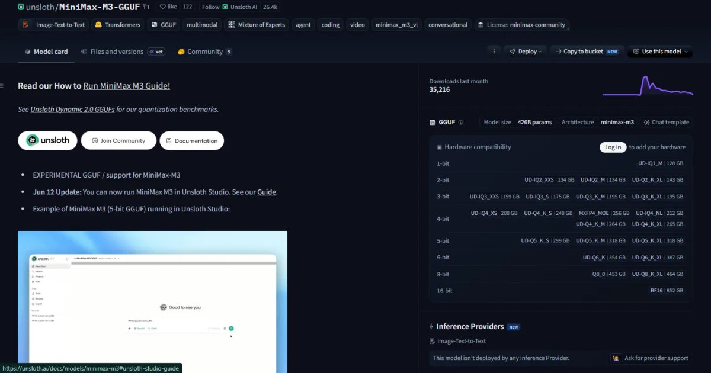Select the GGUF tag
This screenshot has height=373, width=711.
163,25
